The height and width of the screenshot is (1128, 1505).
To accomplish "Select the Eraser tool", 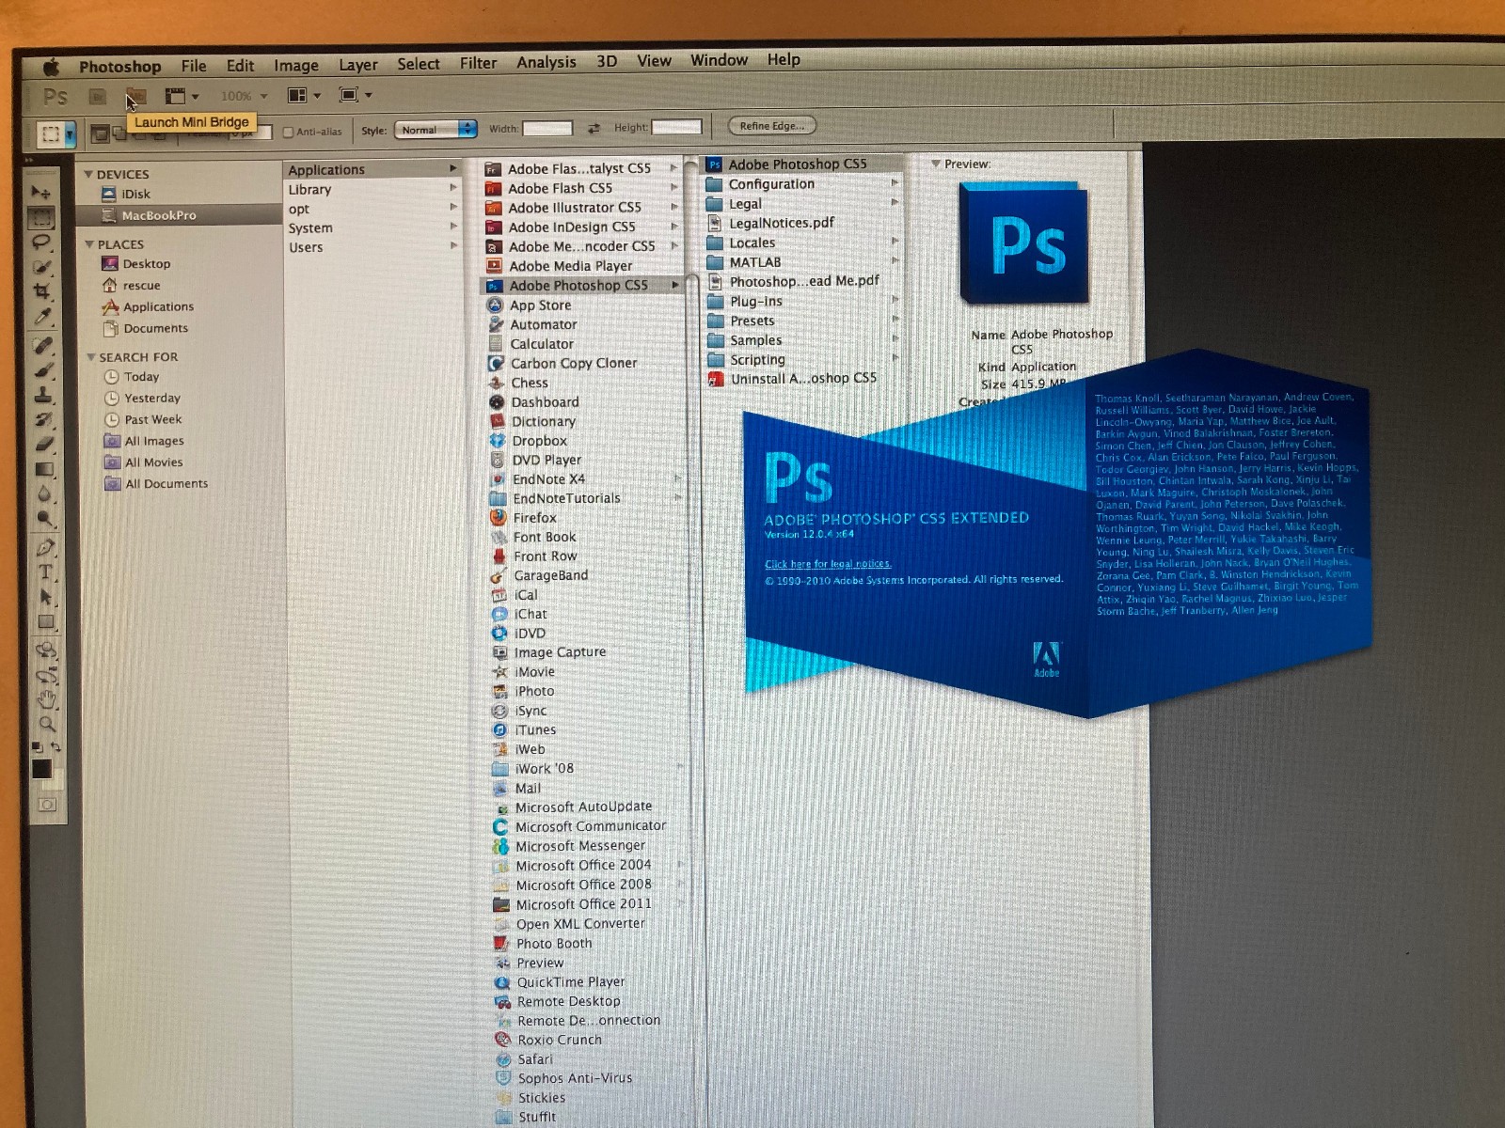I will click(44, 444).
